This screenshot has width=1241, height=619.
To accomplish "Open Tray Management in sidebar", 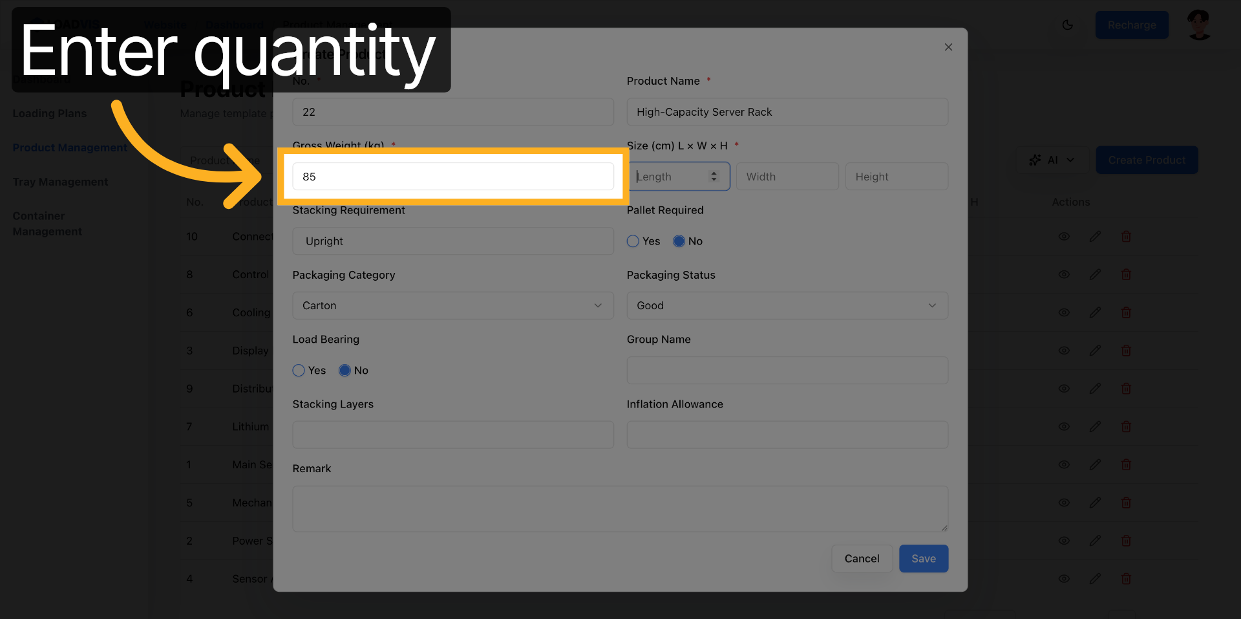I will coord(60,182).
